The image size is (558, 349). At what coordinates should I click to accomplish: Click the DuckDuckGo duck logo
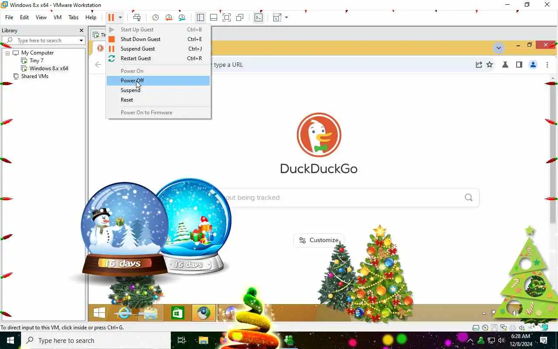pos(319,135)
